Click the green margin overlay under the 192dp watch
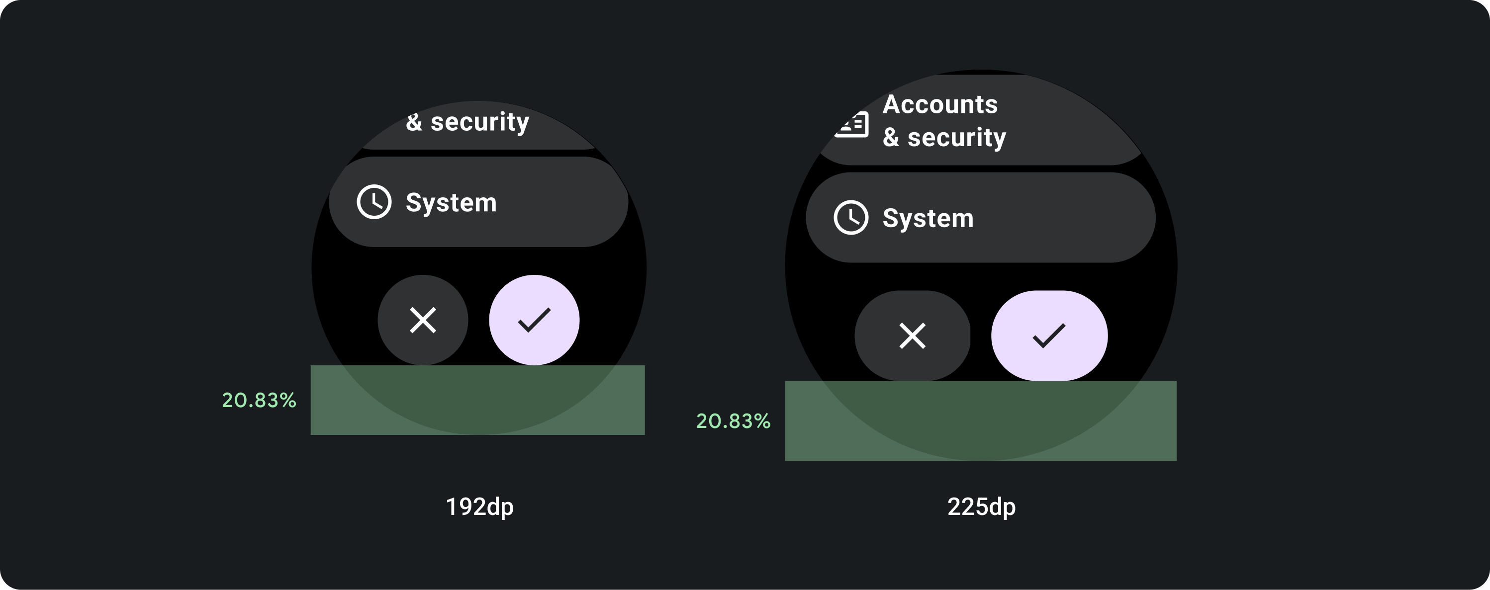The height and width of the screenshot is (590, 1490). coord(478,400)
